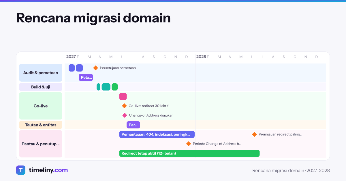Click the '2028' year header
Screen dimensions: 346x181
click(201, 57)
